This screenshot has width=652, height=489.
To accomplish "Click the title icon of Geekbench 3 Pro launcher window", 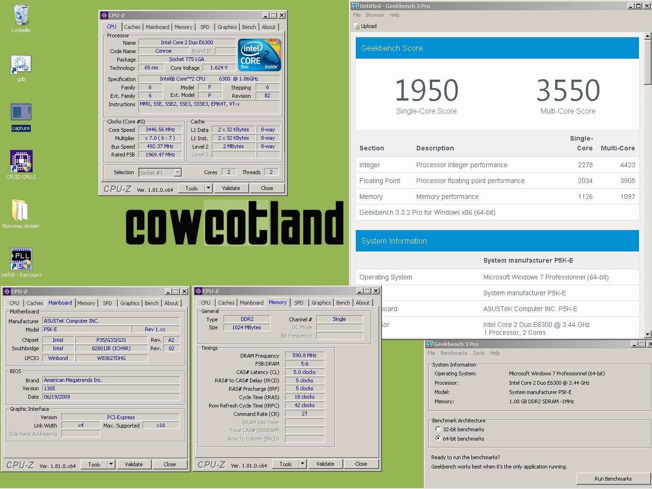I will click(430, 344).
